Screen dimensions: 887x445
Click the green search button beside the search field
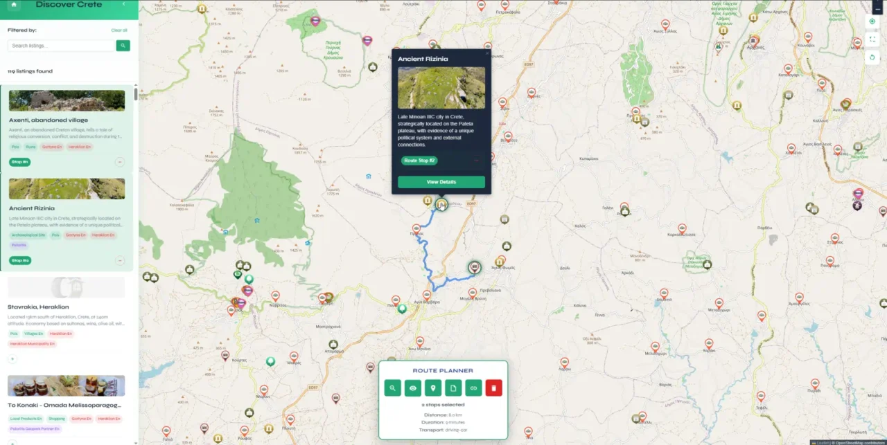point(123,46)
